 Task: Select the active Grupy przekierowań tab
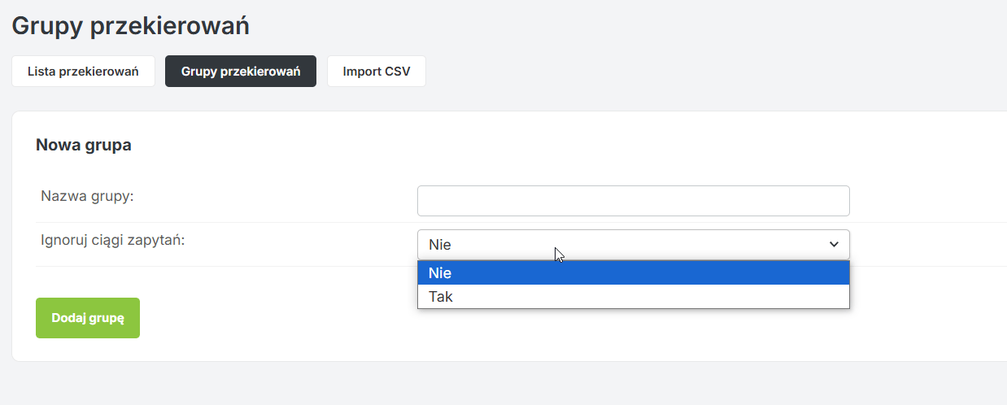(x=241, y=72)
